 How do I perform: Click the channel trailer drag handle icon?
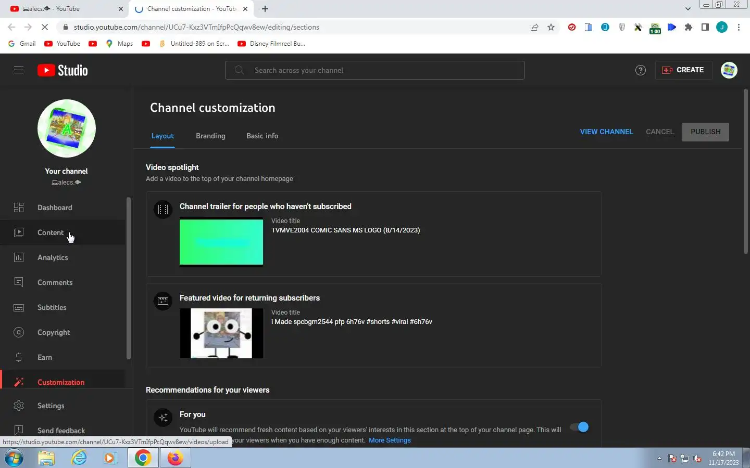163,210
